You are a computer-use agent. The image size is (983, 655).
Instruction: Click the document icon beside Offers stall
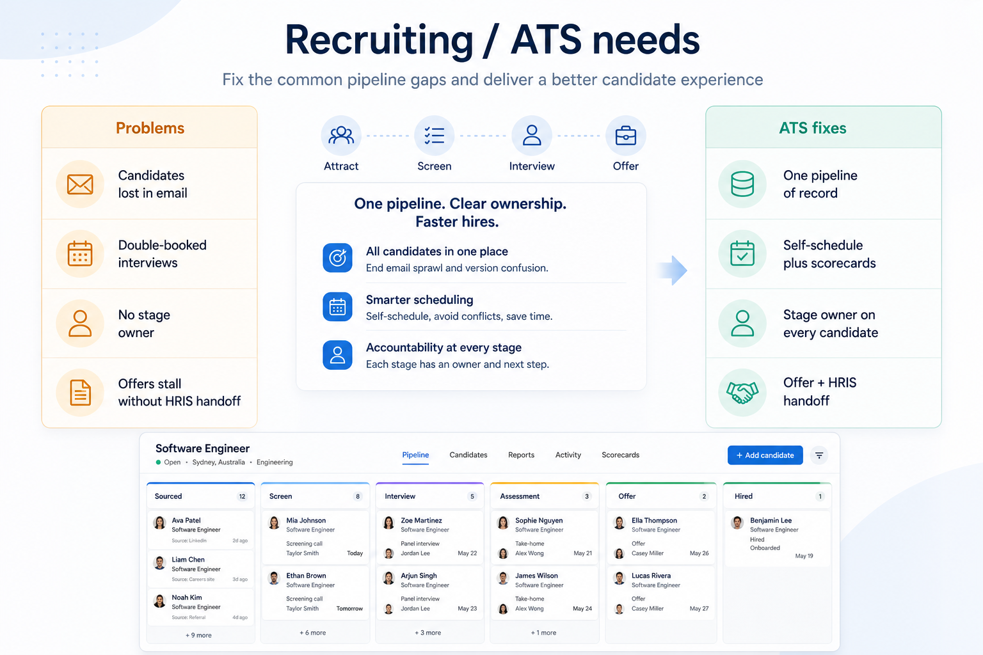coord(80,393)
